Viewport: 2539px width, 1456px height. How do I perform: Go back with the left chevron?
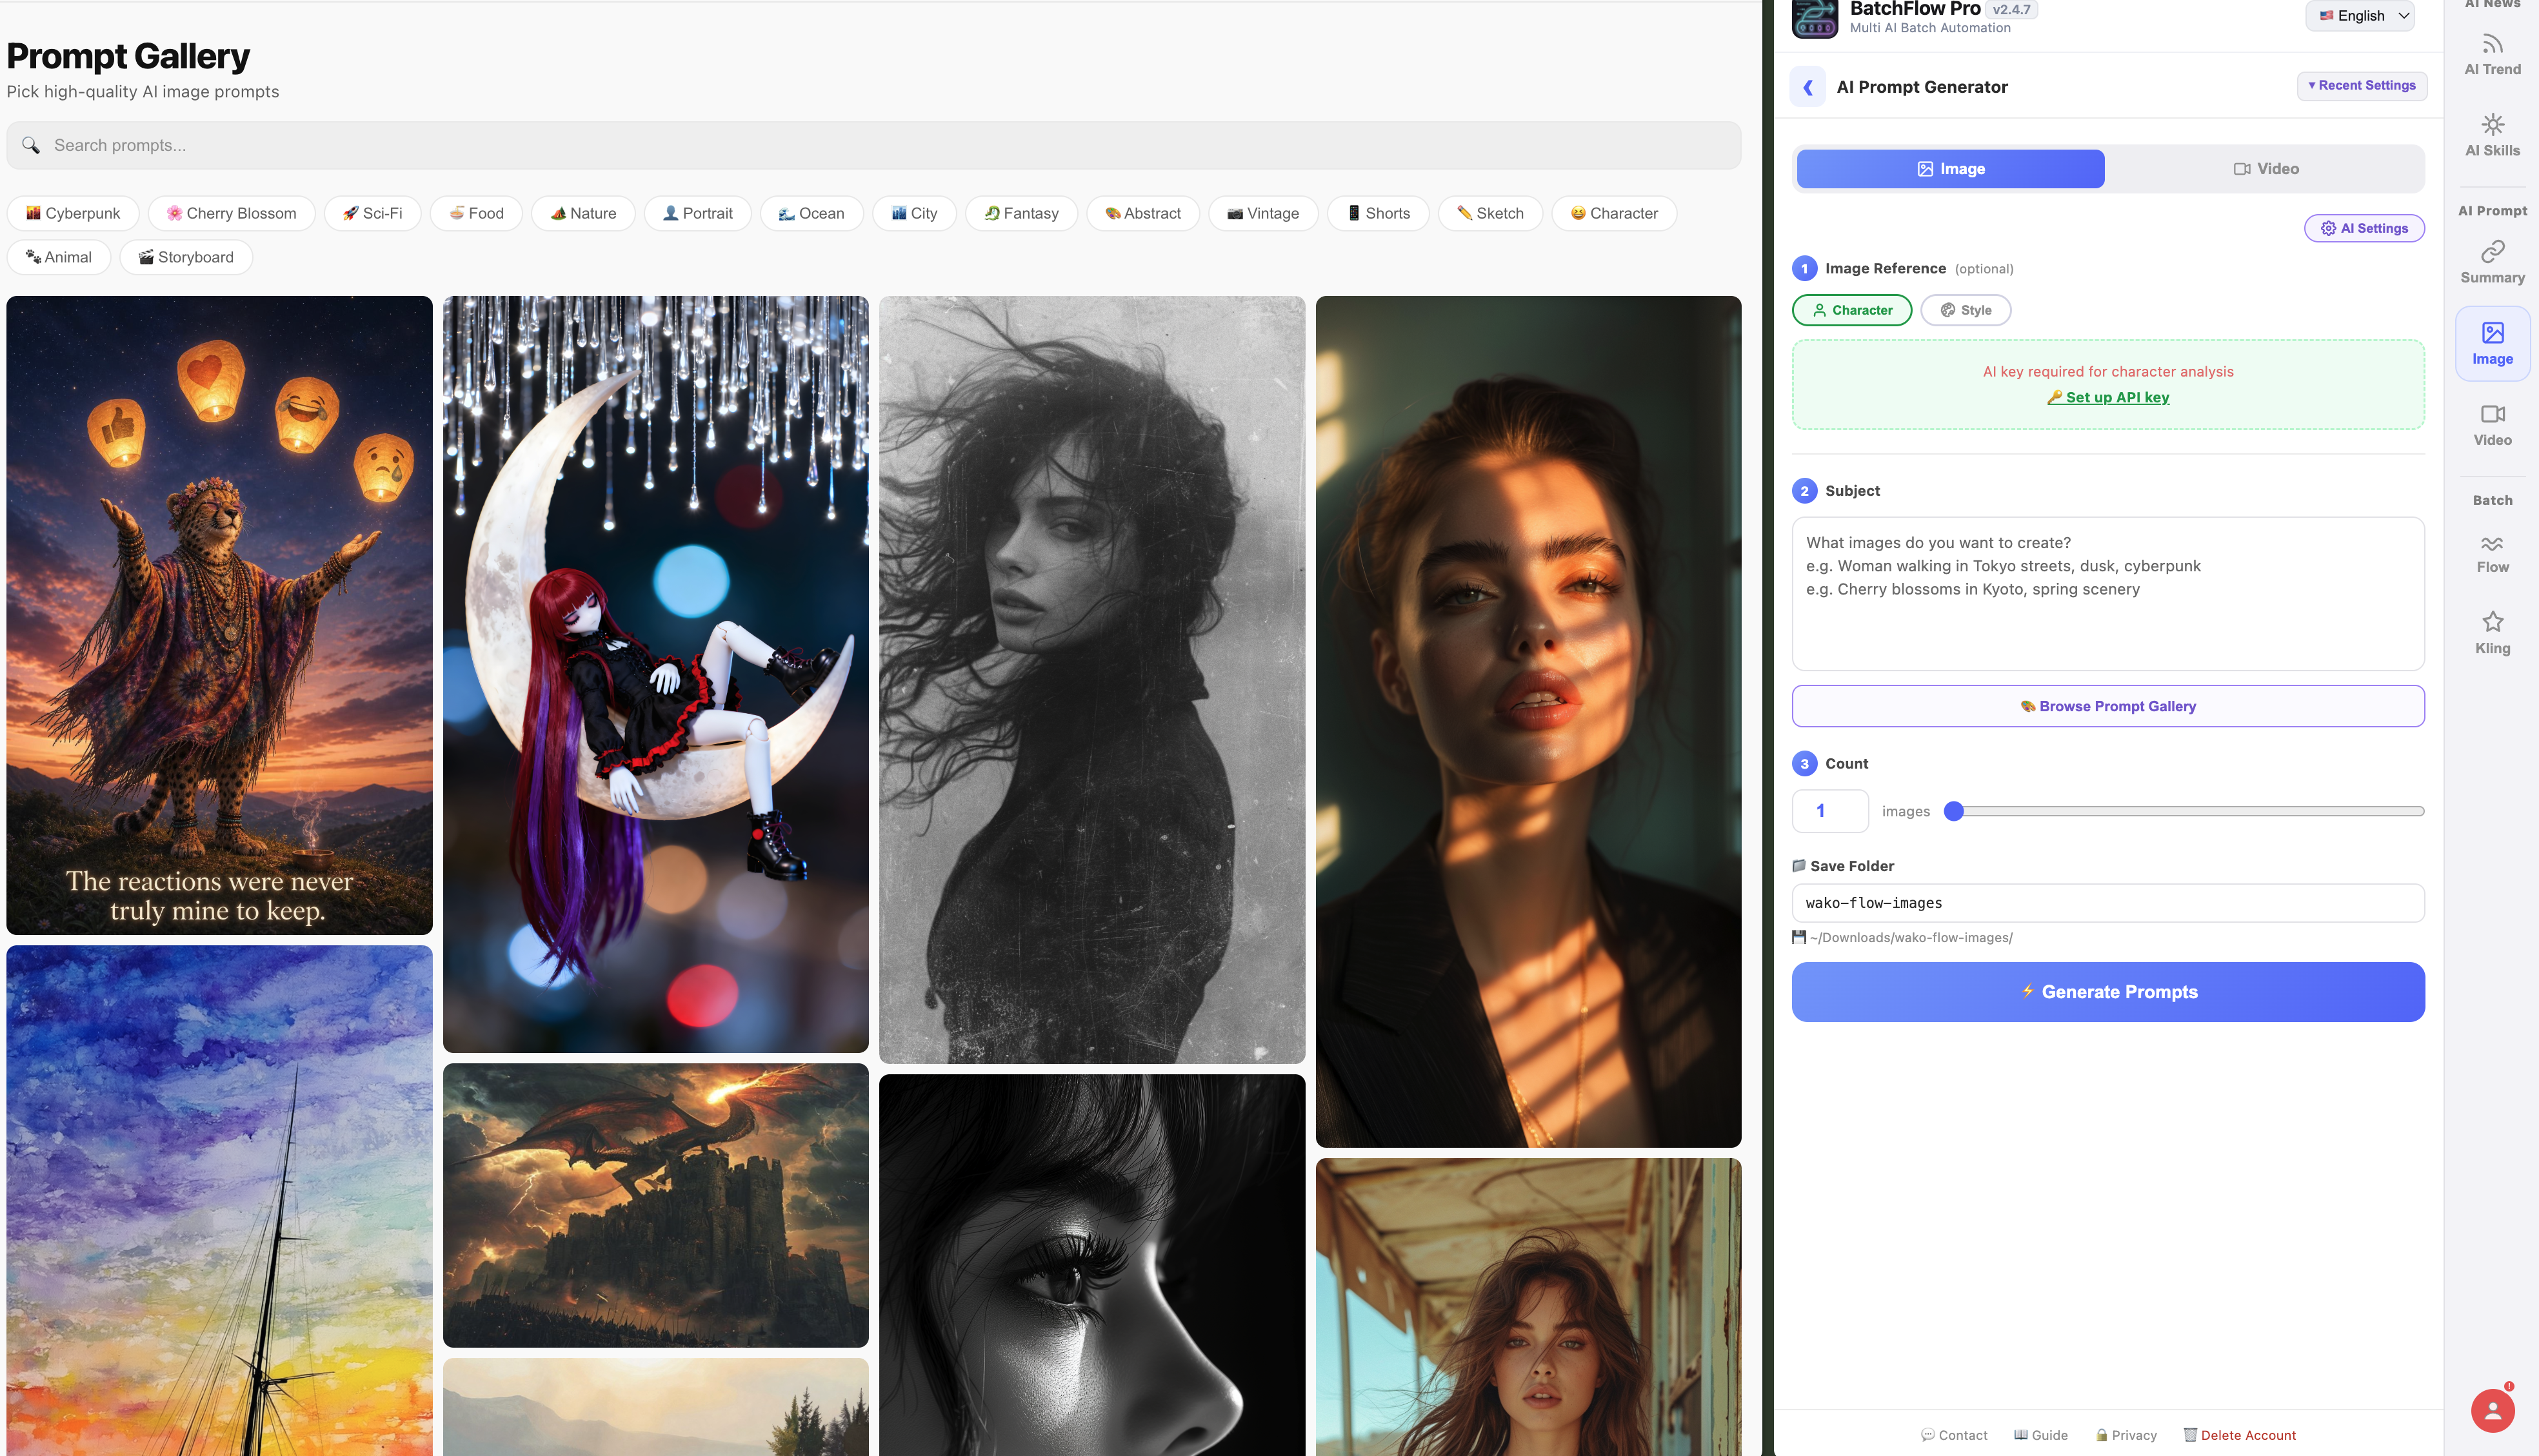[1807, 87]
